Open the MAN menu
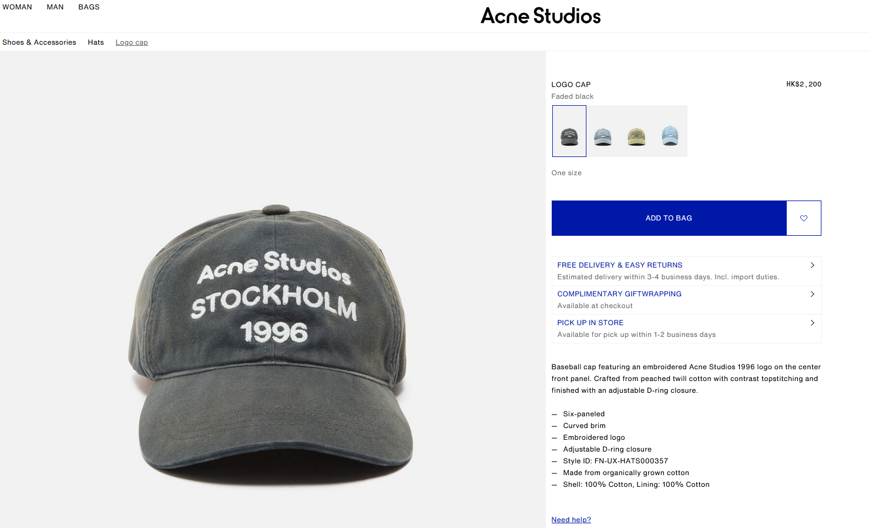 (x=55, y=7)
